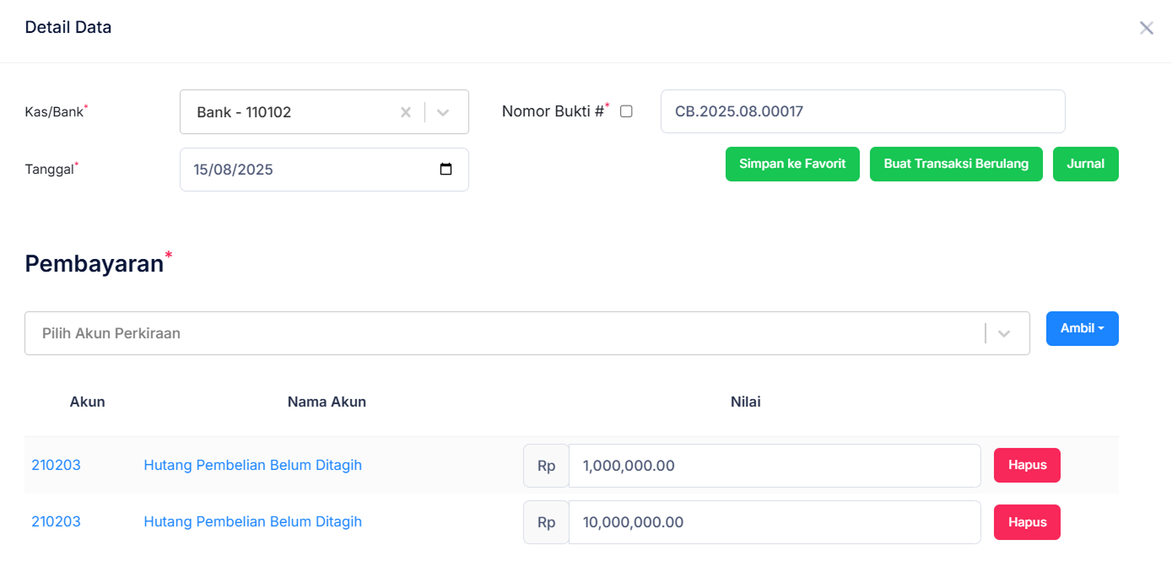The image size is (1172, 572).
Task: Delete the 1,000,000.00 row with Hapus
Action: [1026, 465]
